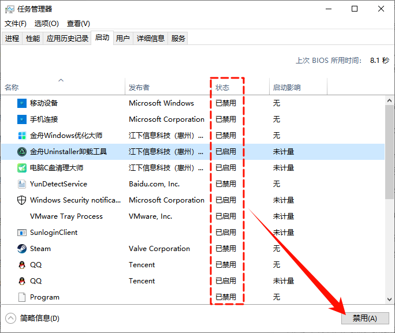Minimize the Task Manager window
Image resolution: width=395 pixels, height=333 pixels.
pos(329,9)
